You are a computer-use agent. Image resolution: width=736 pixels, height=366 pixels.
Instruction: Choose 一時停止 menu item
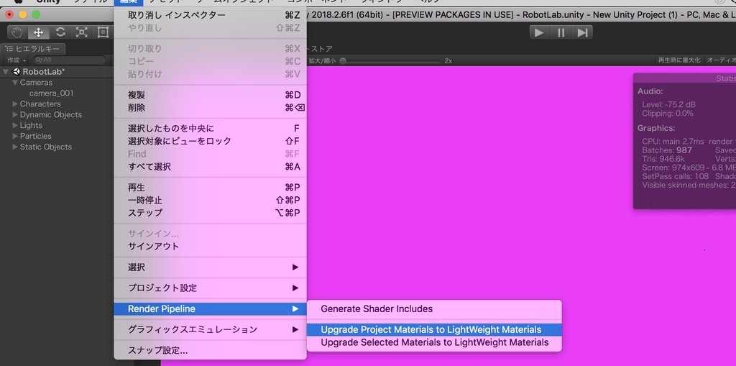click(210, 200)
